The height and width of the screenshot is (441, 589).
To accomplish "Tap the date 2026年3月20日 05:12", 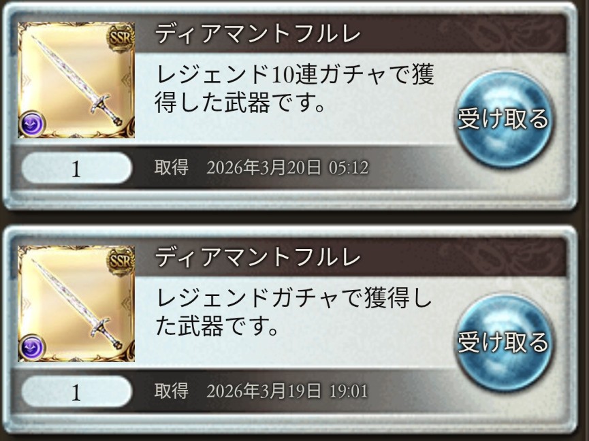I will tap(287, 167).
